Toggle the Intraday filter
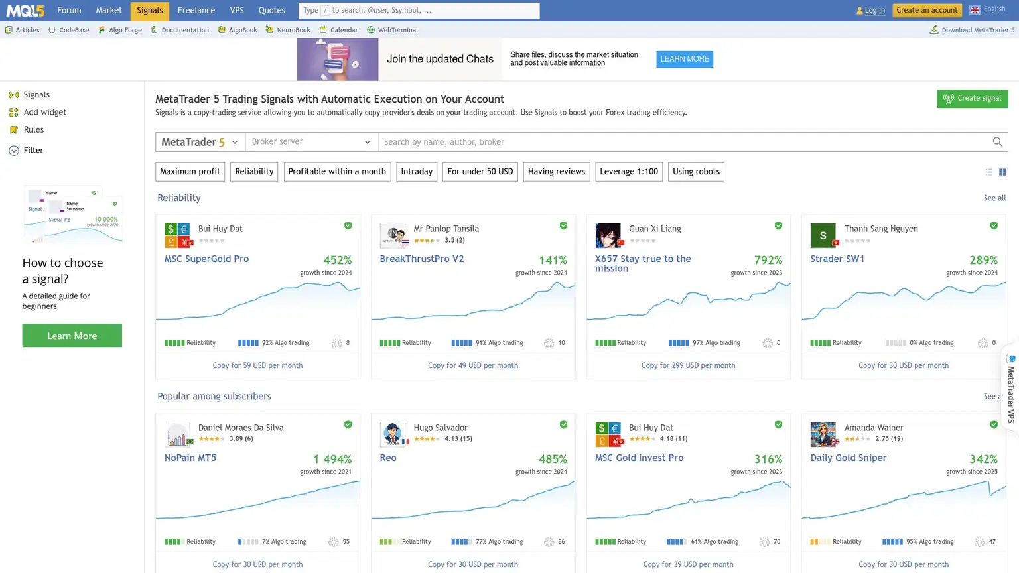Viewport: 1019px width, 573px height. pyautogui.click(x=417, y=172)
